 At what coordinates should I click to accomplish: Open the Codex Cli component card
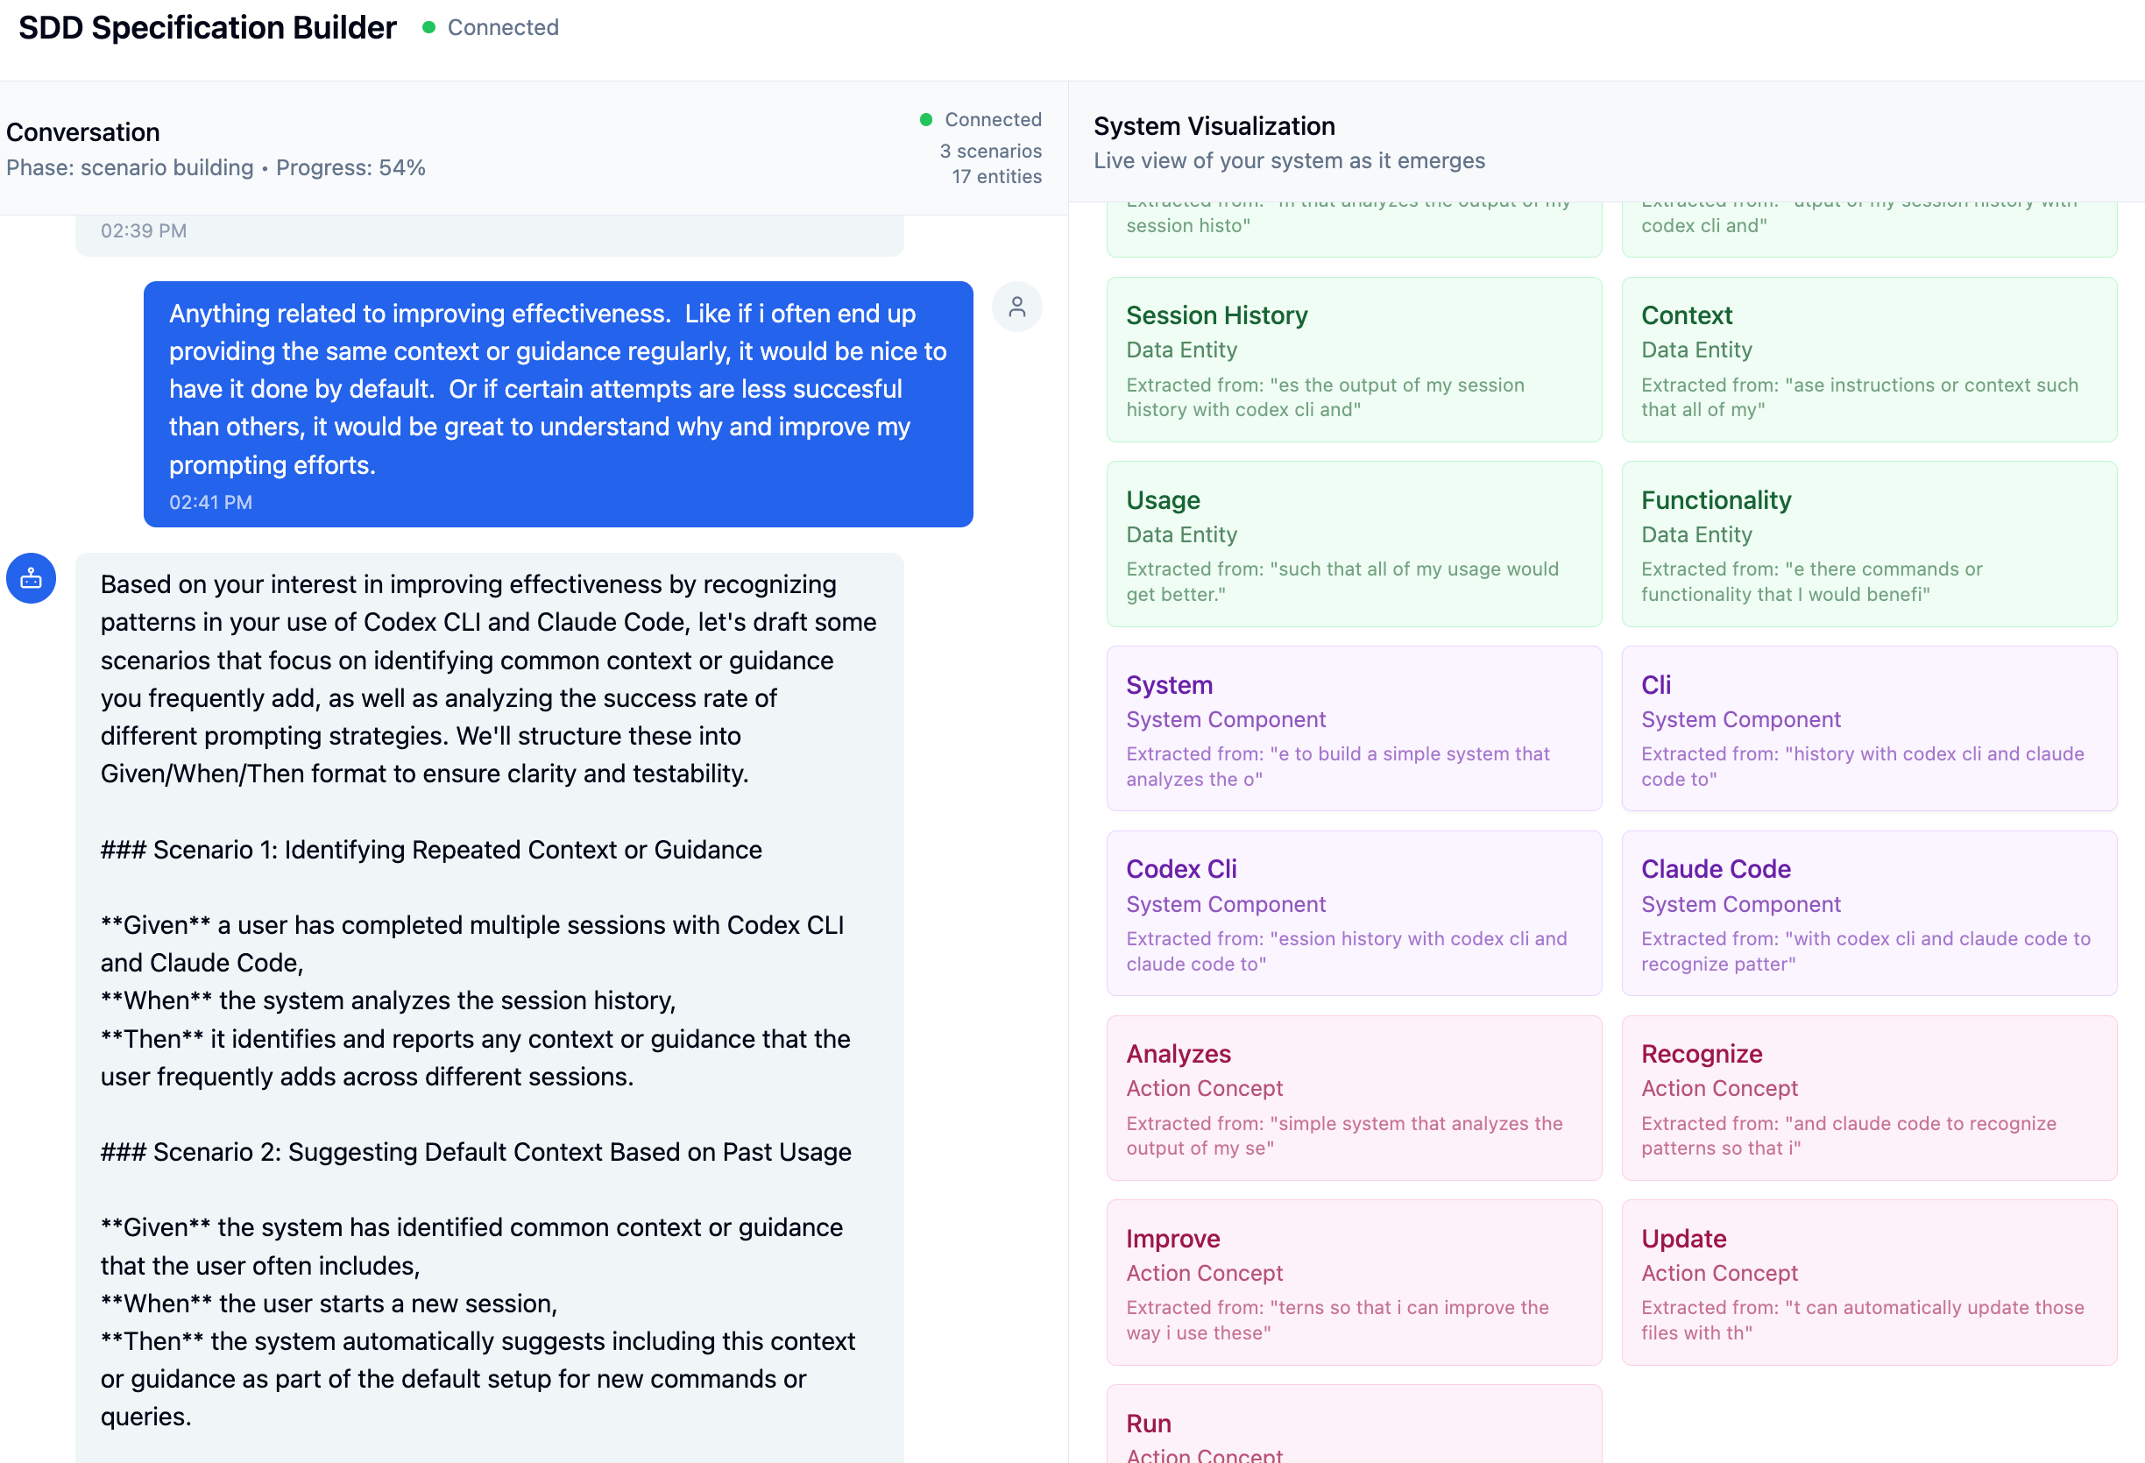[x=1353, y=914]
